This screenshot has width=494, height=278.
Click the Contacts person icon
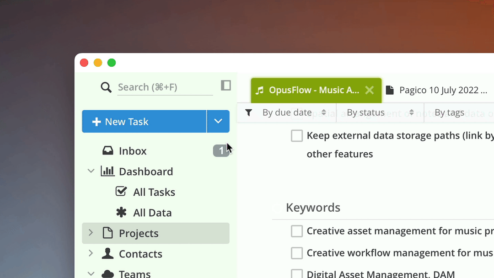[107, 254]
